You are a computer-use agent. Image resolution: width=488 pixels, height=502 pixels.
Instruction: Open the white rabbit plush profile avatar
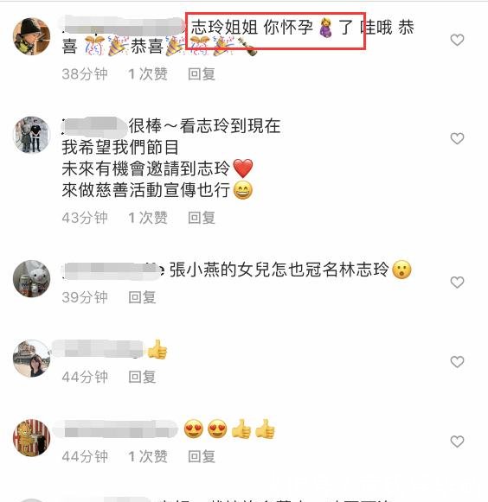click(x=31, y=278)
